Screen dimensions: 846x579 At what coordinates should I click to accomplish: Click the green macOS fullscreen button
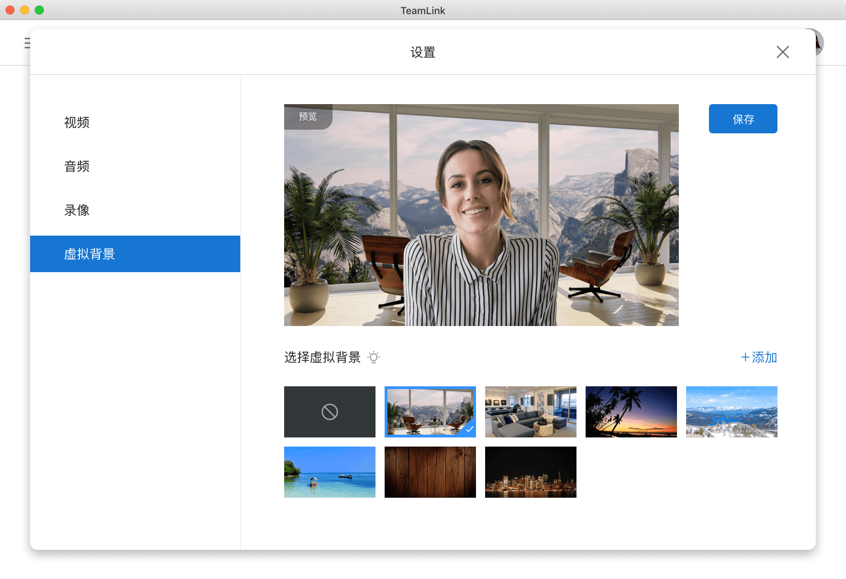(x=39, y=10)
